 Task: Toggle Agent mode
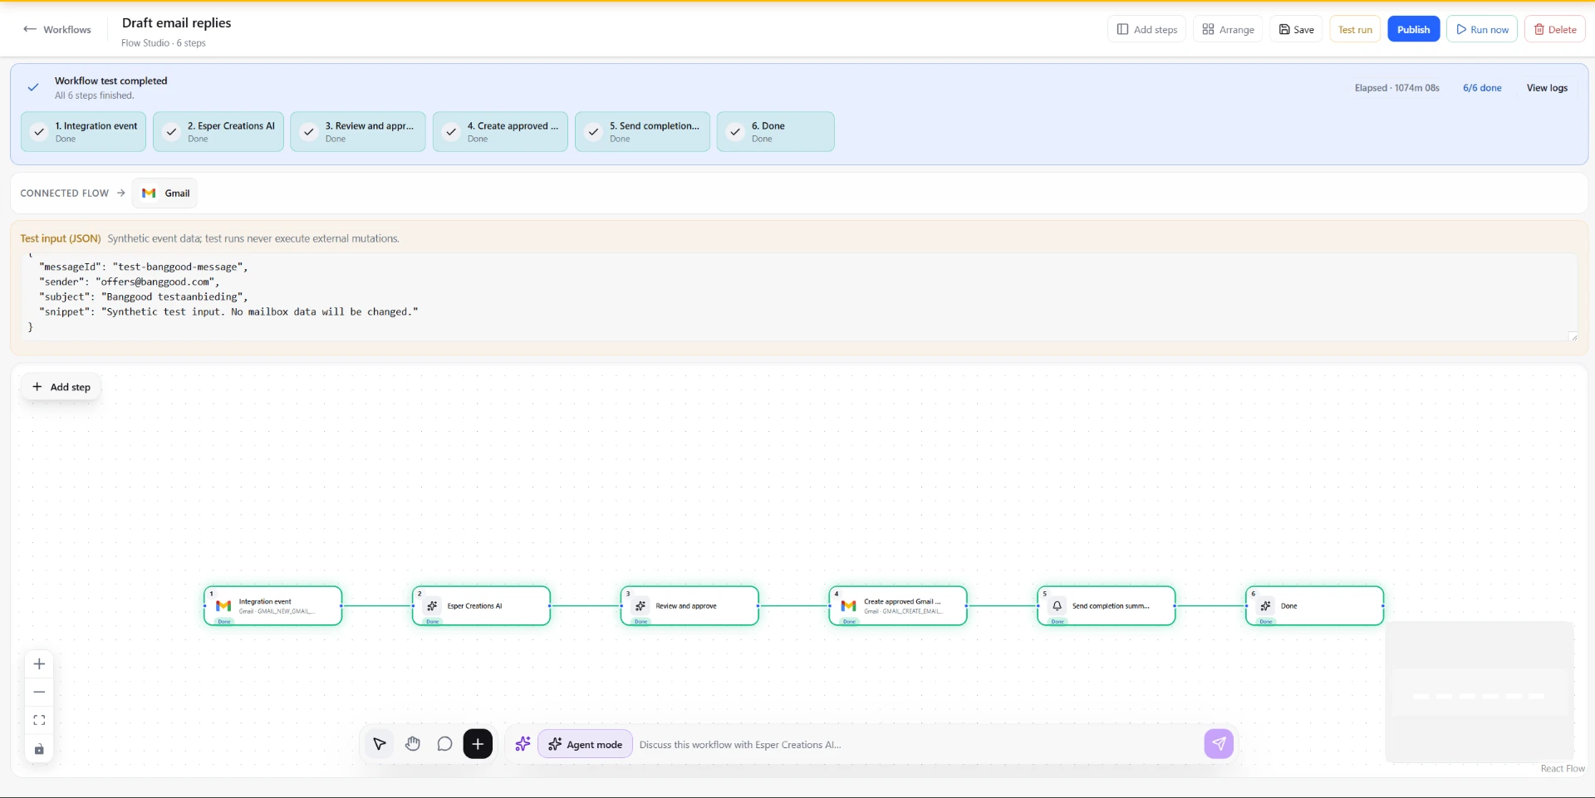click(585, 744)
